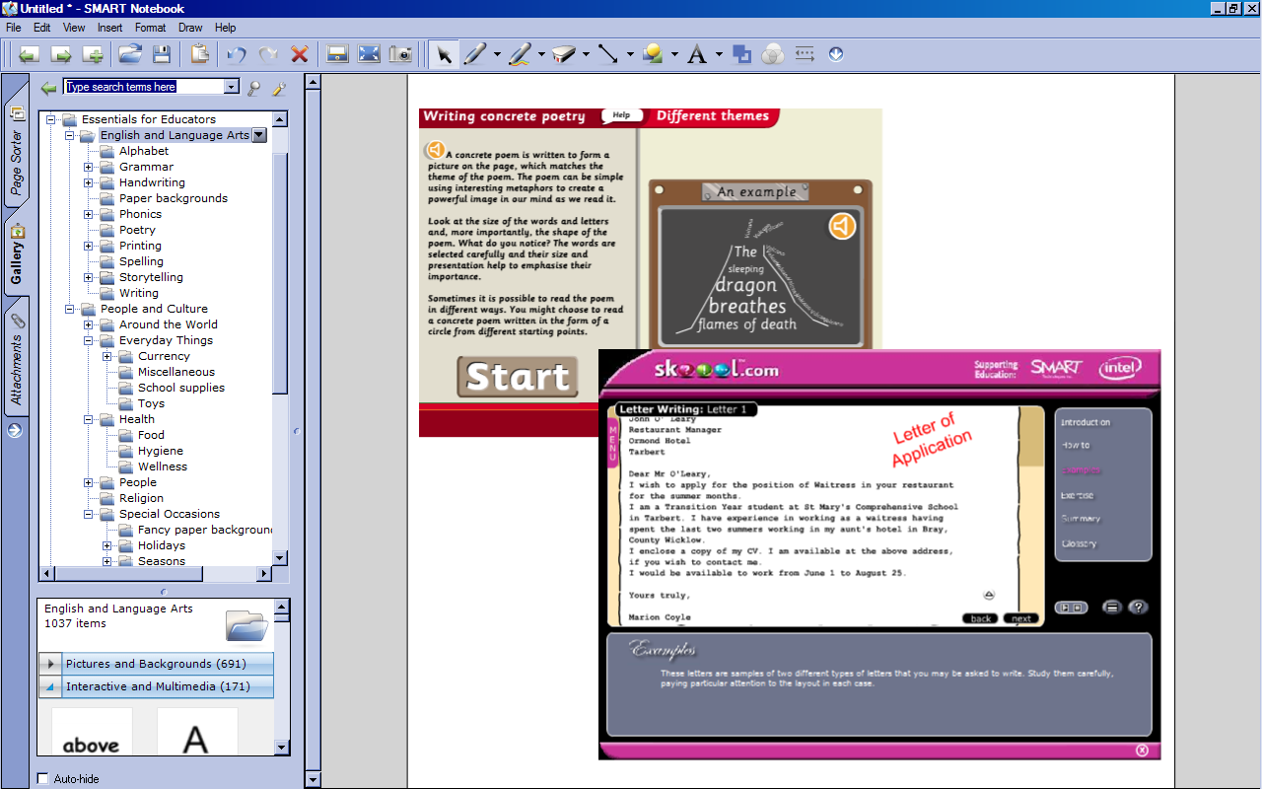Switch to the Page Sorter tab
Viewport: 1262px width, 789px height.
pos(17,153)
